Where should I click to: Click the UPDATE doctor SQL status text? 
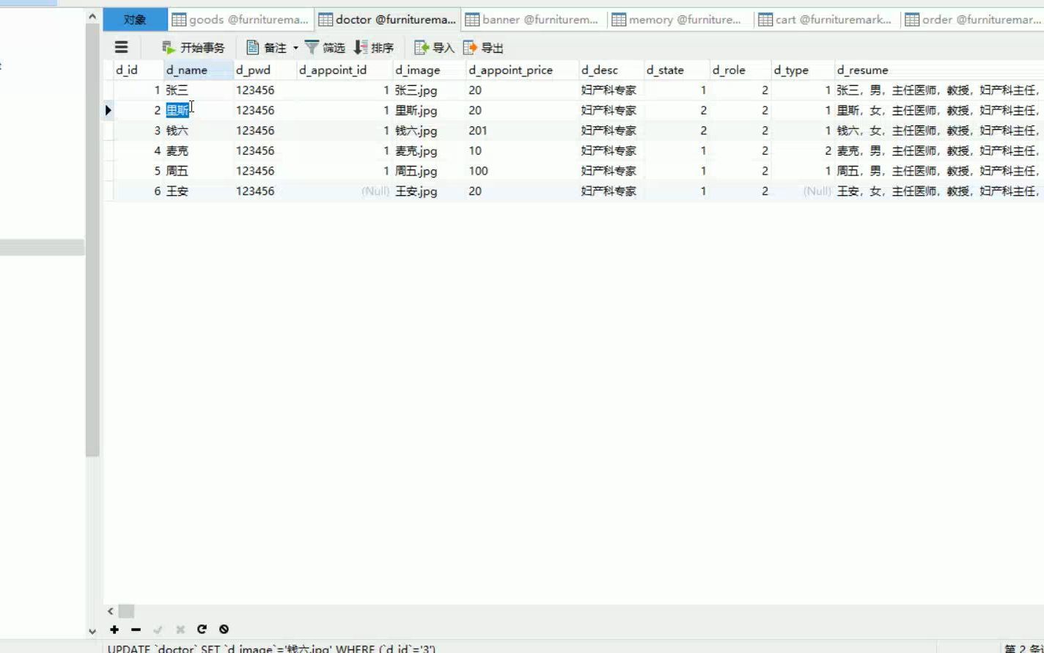click(x=272, y=649)
